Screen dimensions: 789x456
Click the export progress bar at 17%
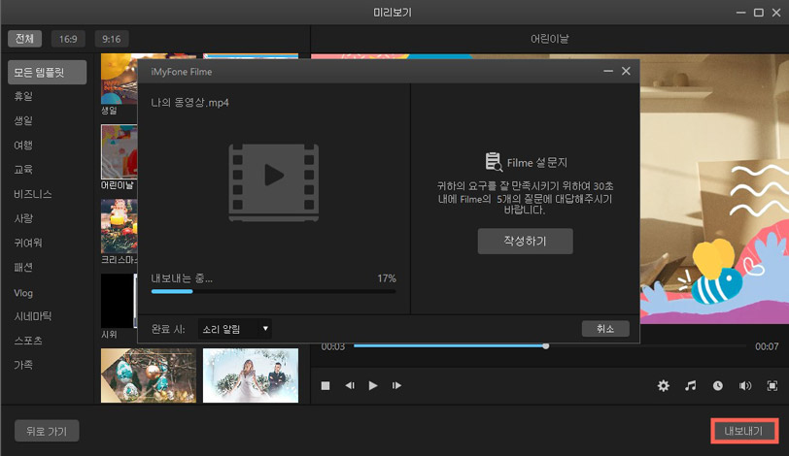coord(273,291)
